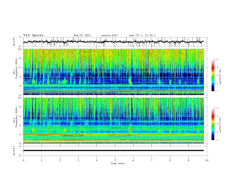The width and height of the screenshot is (233, 180).
Task: Click the red emission burst in ch.1 spectrogram
Action: click(130, 81)
